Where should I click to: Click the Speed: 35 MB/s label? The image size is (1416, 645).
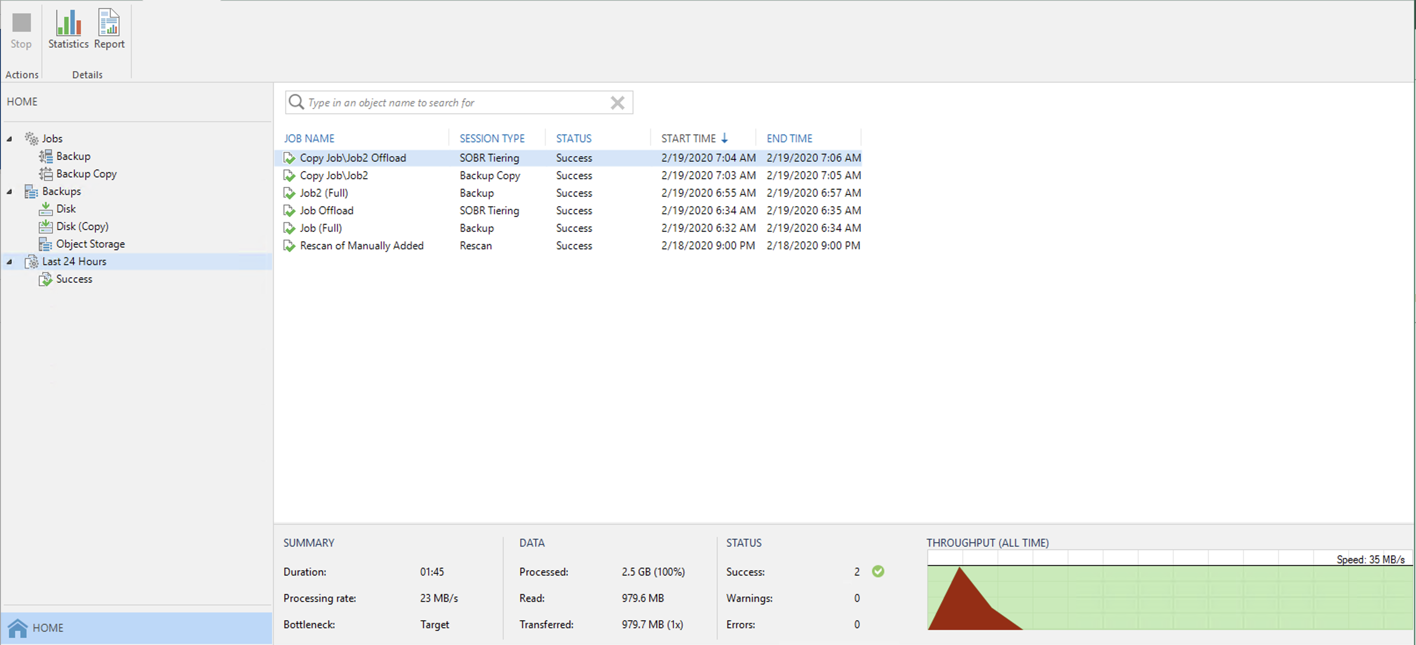coord(1370,560)
